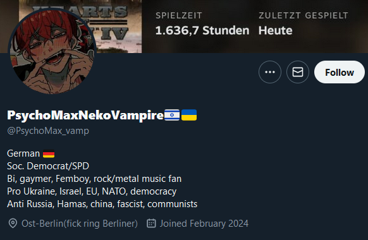Select the @PsychoMax_vamp handle text
The height and width of the screenshot is (240, 368).
[48, 131]
